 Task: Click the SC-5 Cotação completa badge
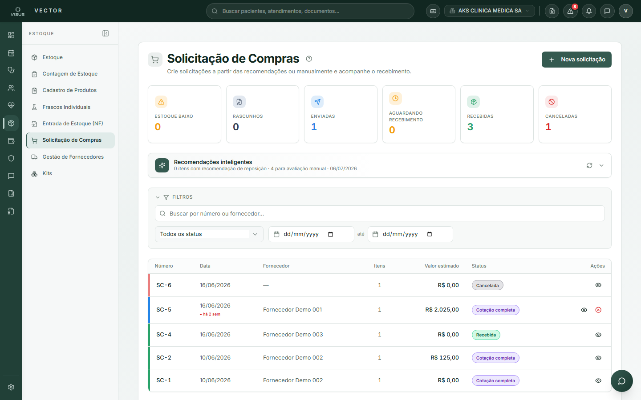coord(495,310)
